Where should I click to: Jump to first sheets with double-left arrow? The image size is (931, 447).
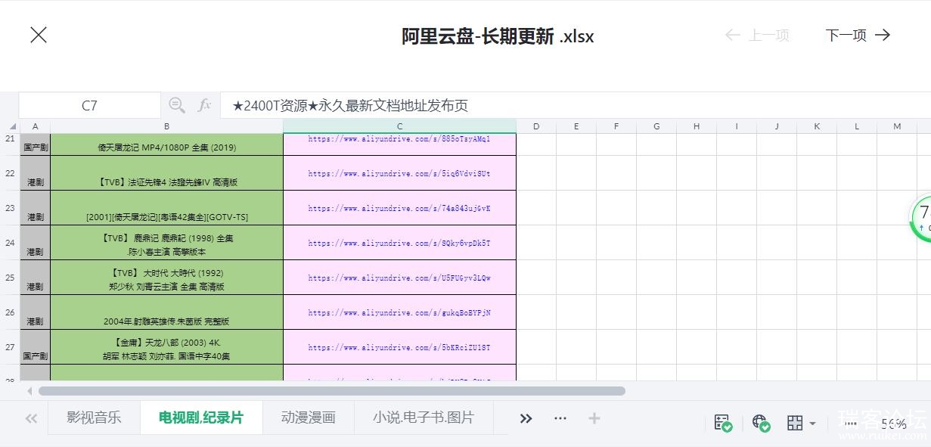[x=31, y=418]
